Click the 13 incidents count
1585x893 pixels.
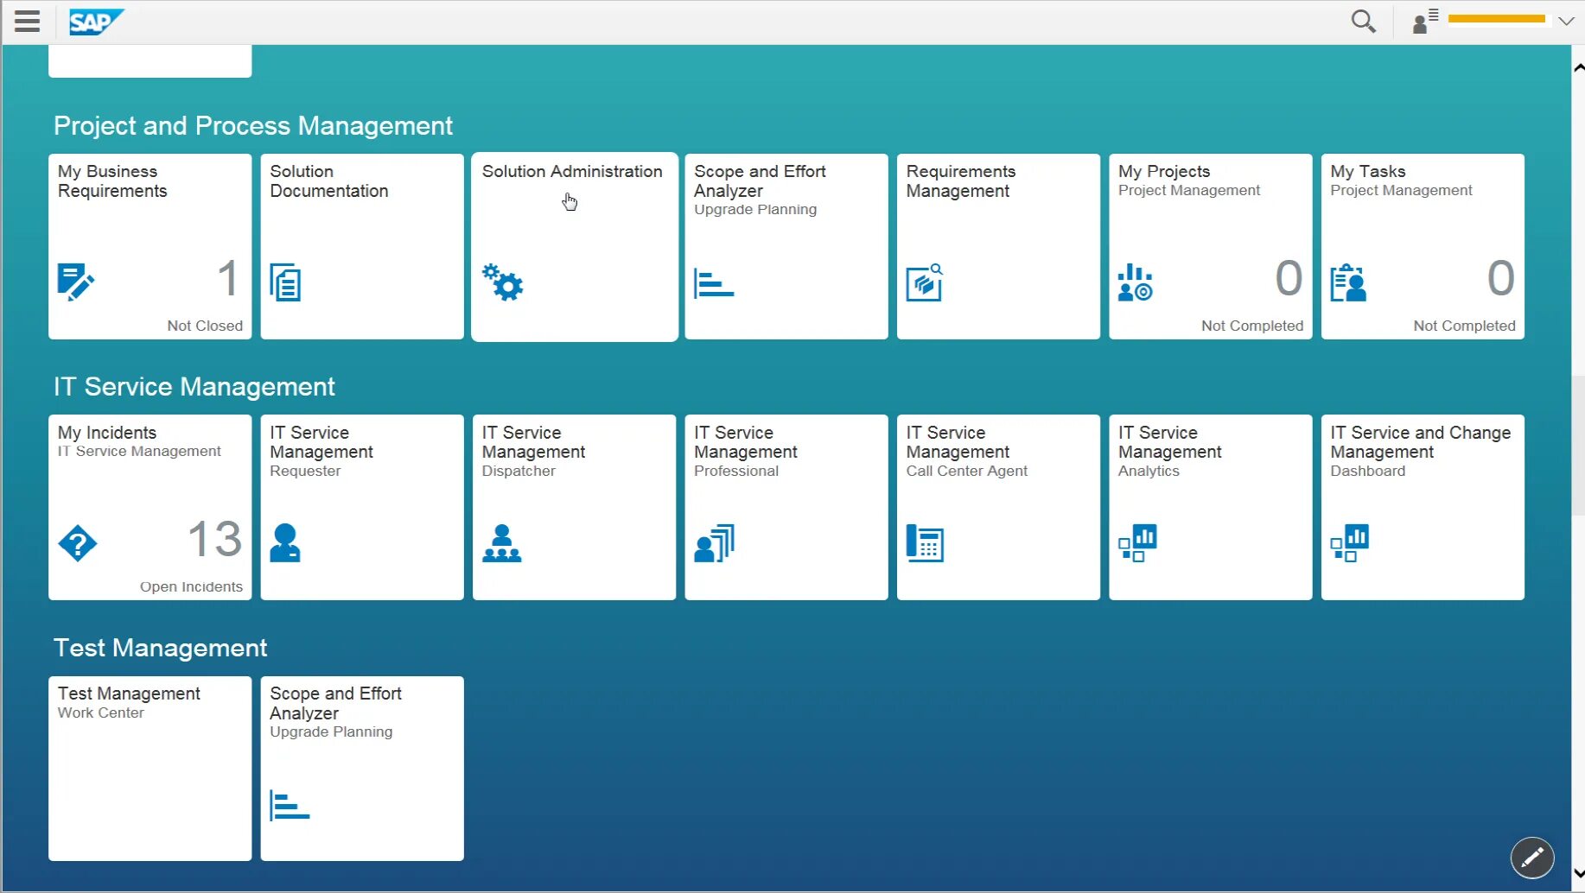tap(215, 539)
